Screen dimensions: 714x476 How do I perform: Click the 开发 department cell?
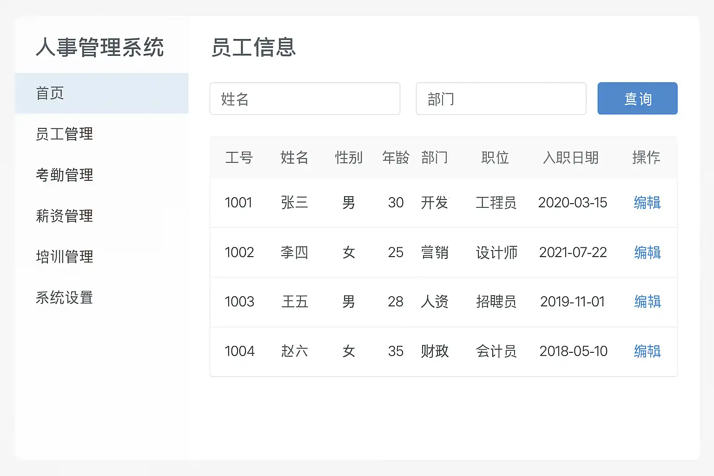pyautogui.click(x=435, y=203)
